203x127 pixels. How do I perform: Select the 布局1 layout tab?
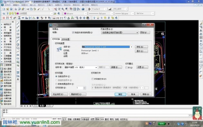tap(42, 106)
